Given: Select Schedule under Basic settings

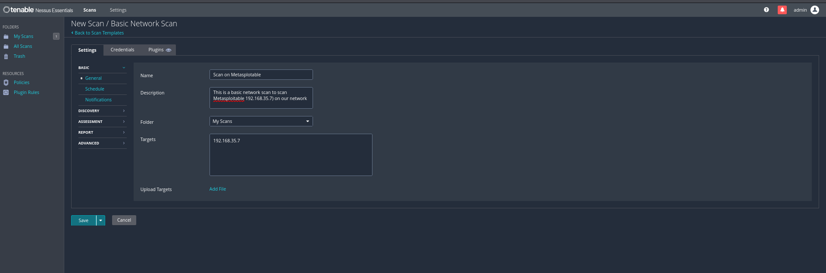Looking at the screenshot, I should pyautogui.click(x=94, y=89).
